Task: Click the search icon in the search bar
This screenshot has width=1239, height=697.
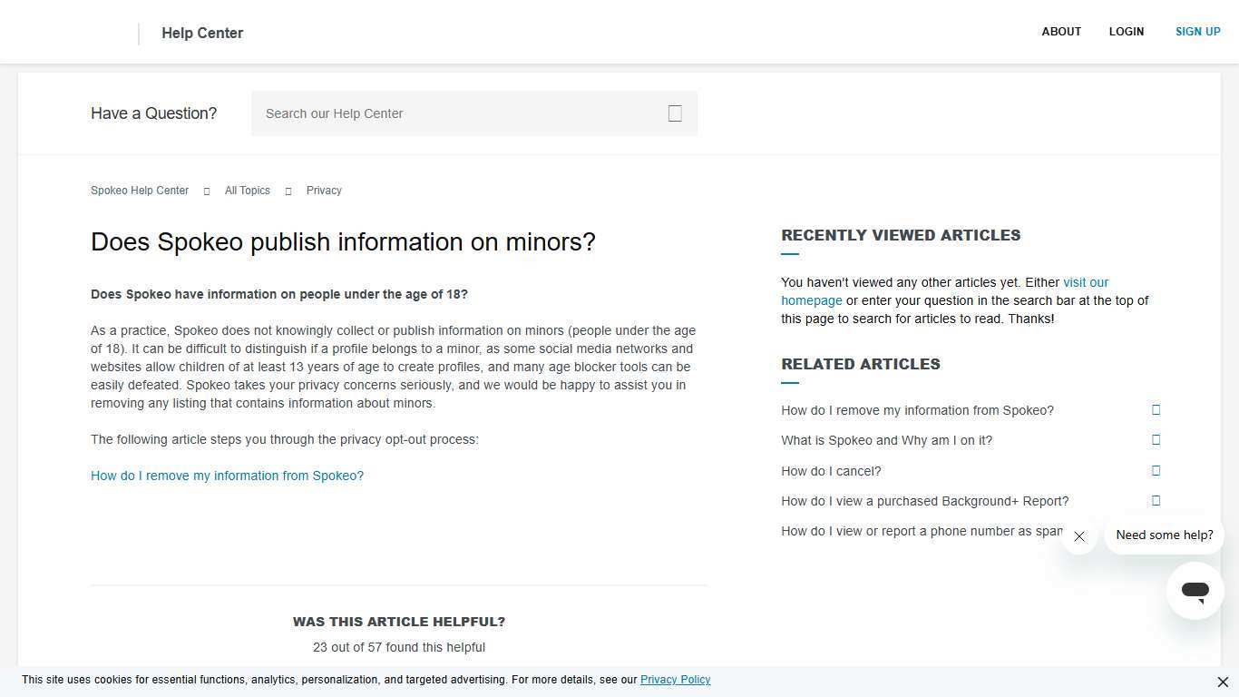Action: [x=675, y=113]
